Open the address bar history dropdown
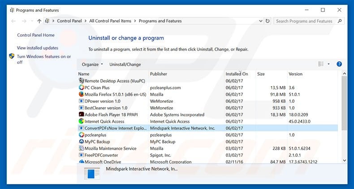Image resolution: width=354 pixels, height=189 pixels. tap(261, 21)
